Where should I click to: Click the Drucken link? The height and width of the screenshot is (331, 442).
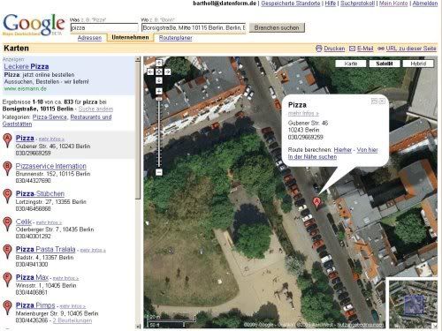(x=334, y=49)
